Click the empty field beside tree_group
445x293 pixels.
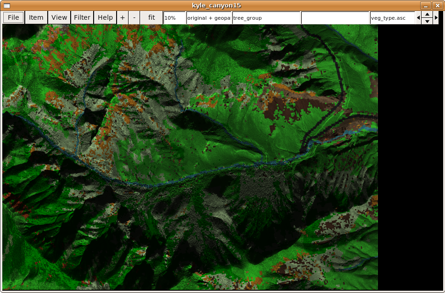335,18
